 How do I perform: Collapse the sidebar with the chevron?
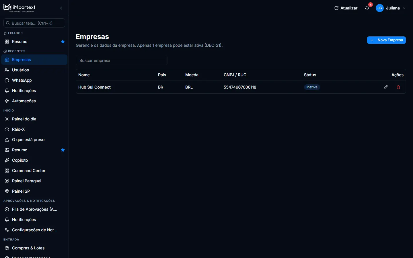[x=61, y=8]
